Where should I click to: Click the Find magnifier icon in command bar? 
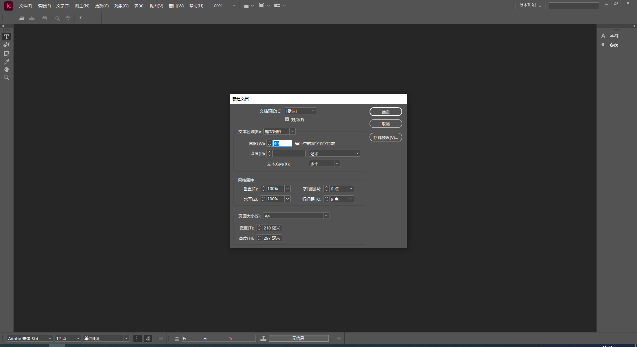click(x=57, y=18)
